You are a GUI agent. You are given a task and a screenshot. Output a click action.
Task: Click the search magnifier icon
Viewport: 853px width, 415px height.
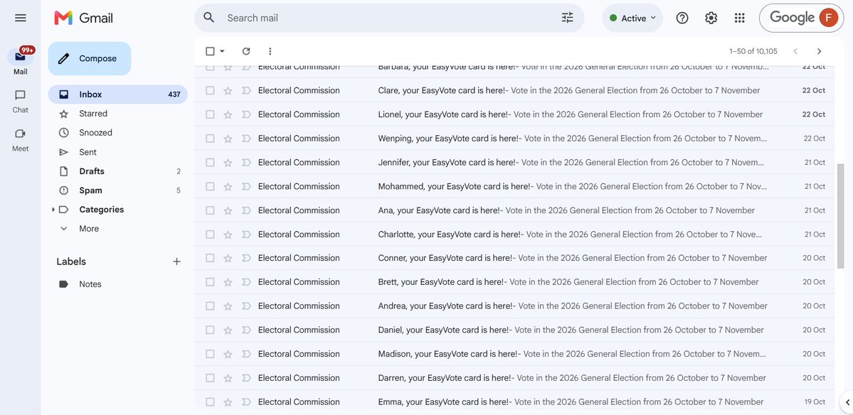tap(209, 17)
